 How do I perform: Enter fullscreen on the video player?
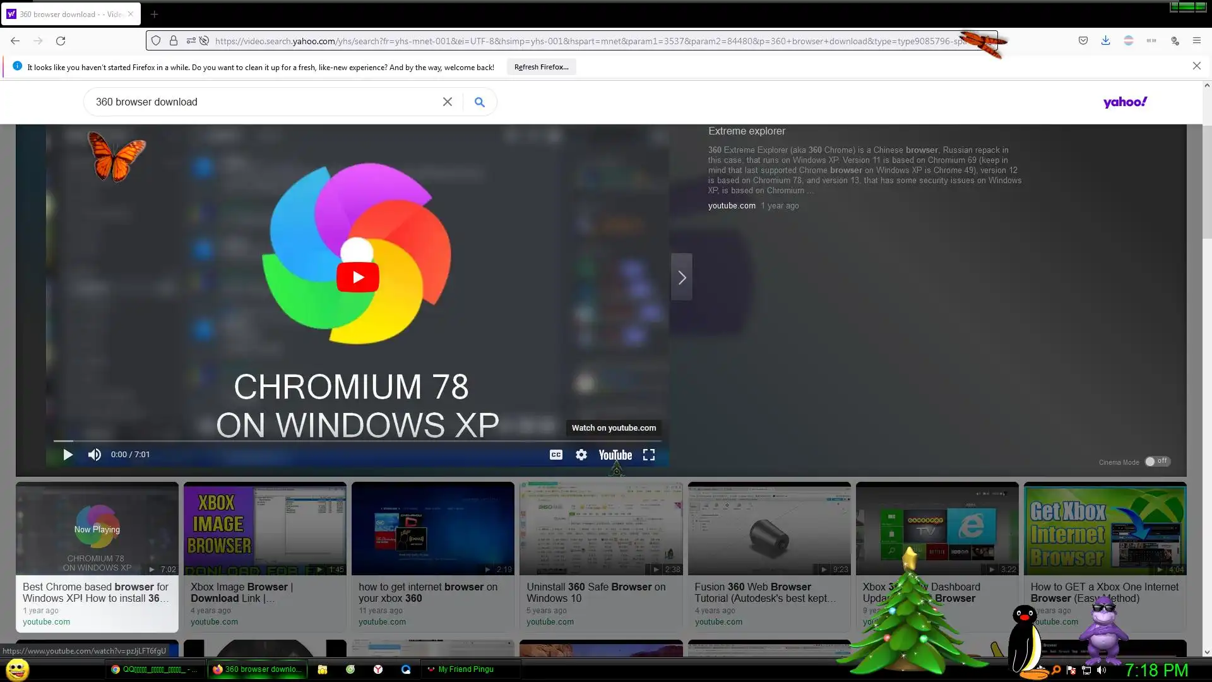pos(649,455)
